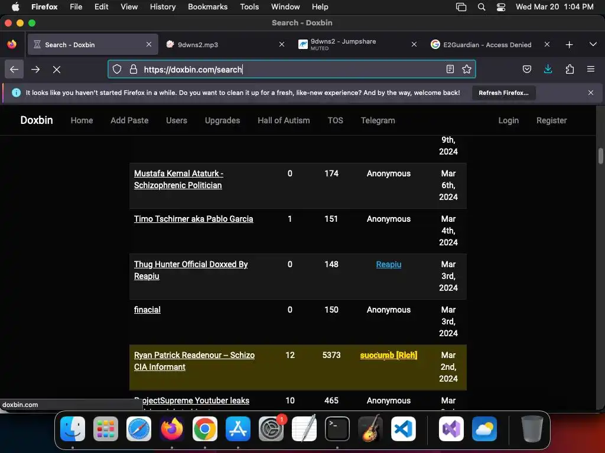The image size is (605, 453).
Task: Open the Add Paste page
Action: [x=129, y=120]
